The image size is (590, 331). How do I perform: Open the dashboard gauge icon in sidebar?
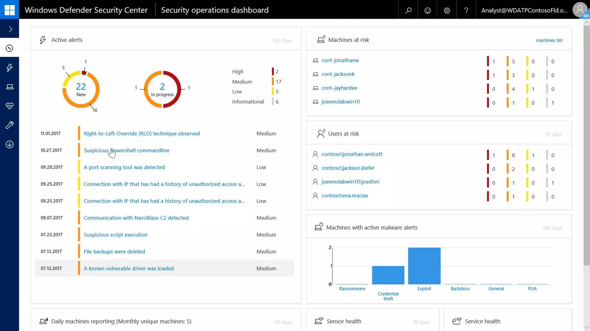(x=10, y=48)
